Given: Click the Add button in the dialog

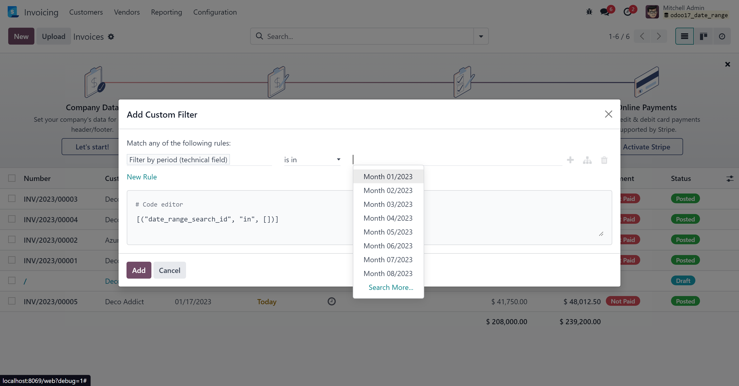Looking at the screenshot, I should 139,270.
